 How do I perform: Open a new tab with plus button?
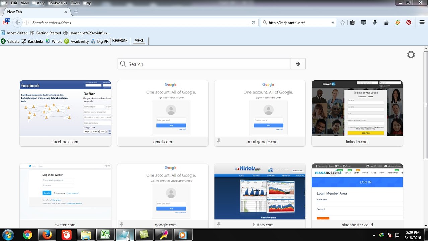pos(76,12)
